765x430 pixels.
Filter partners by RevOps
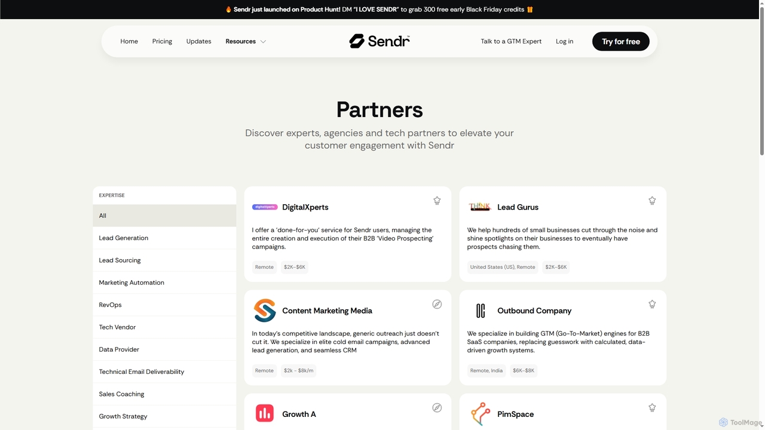click(x=164, y=305)
